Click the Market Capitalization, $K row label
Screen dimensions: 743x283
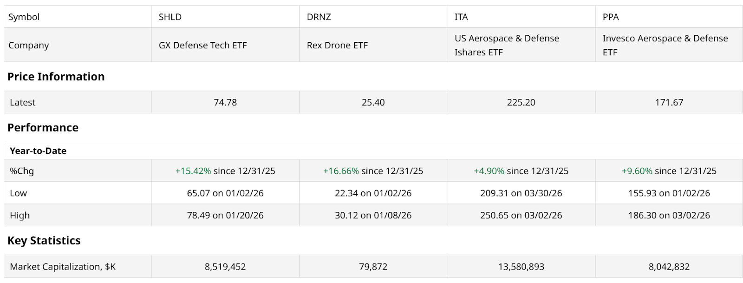pyautogui.click(x=63, y=267)
